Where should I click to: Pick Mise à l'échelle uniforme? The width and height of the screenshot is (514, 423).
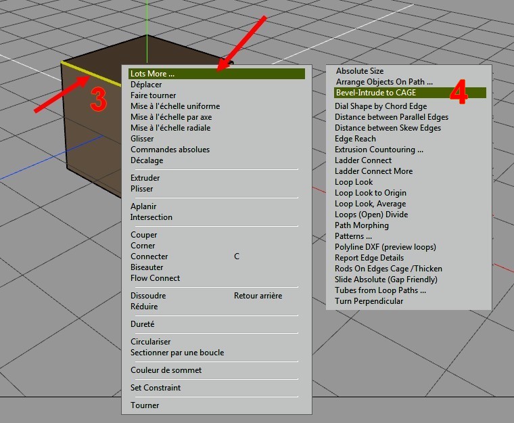175,106
